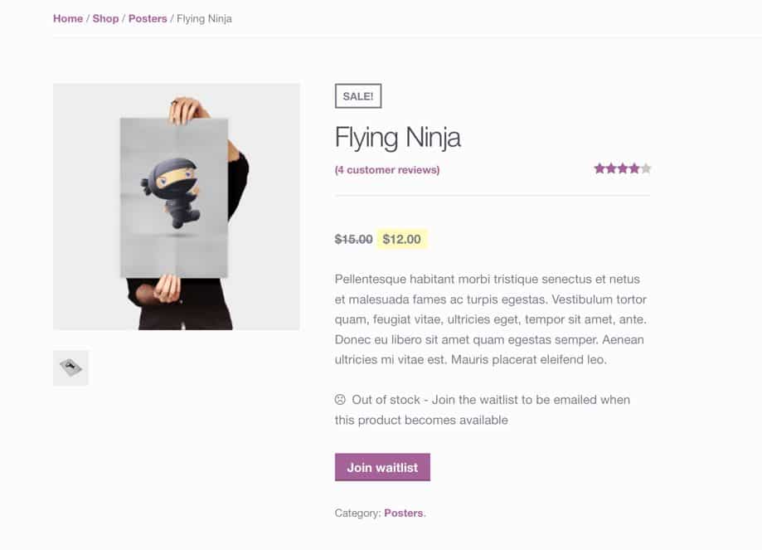Click the sad face out-of-stock icon
Viewport: 762px width, 550px height.
pyautogui.click(x=339, y=399)
